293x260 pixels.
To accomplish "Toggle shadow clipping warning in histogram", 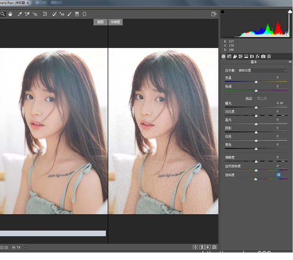I will tap(223, 12).
